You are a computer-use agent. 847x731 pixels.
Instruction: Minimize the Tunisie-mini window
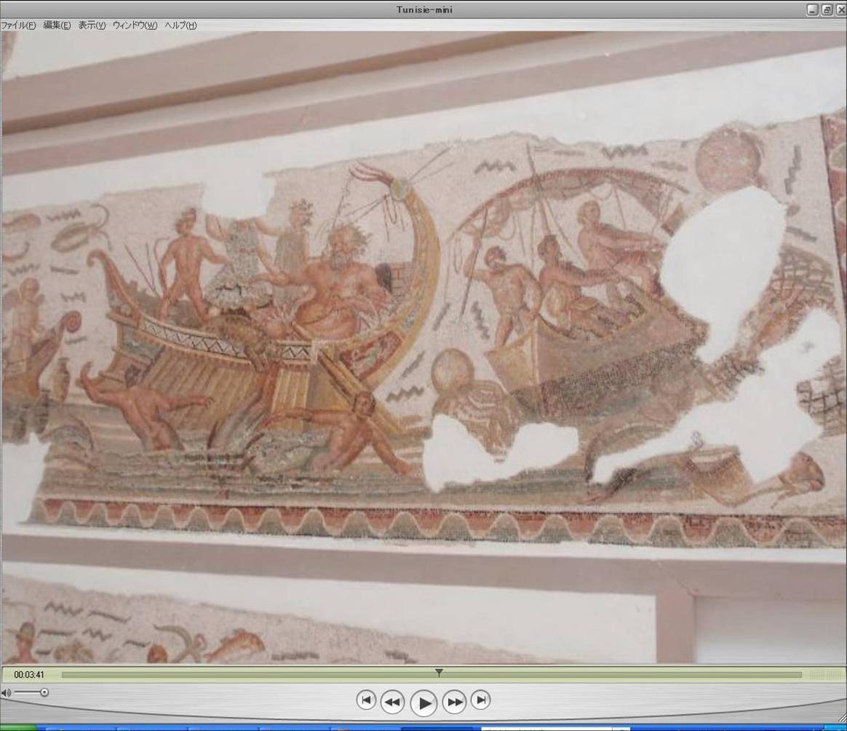pyautogui.click(x=813, y=9)
